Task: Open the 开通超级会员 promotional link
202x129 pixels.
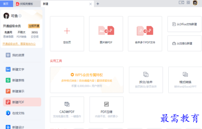Action: coord(19,44)
